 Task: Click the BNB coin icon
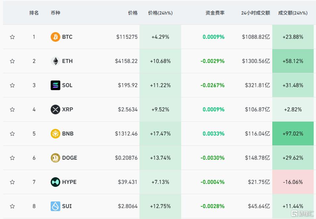click(55, 134)
